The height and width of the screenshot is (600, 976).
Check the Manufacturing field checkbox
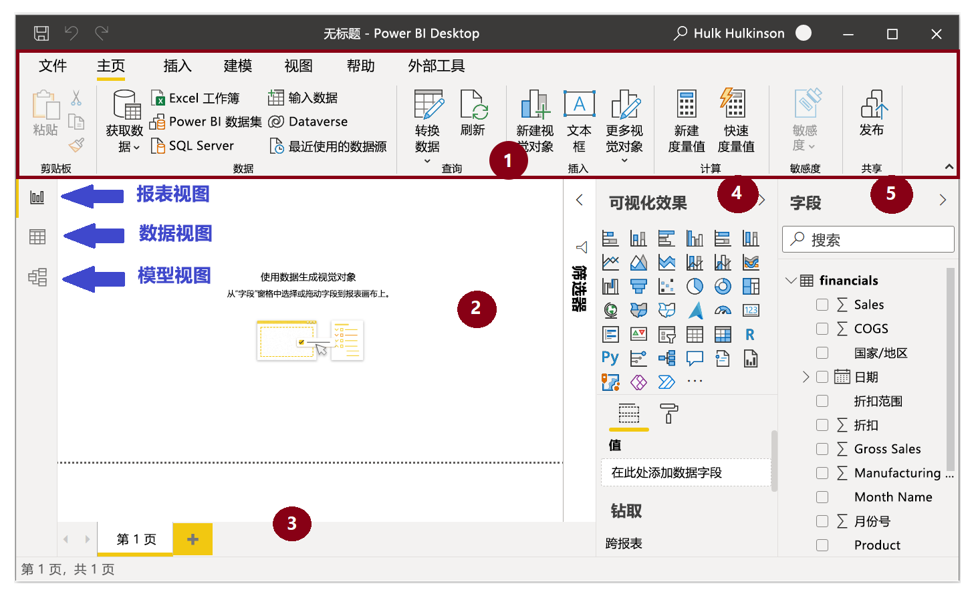click(x=822, y=473)
